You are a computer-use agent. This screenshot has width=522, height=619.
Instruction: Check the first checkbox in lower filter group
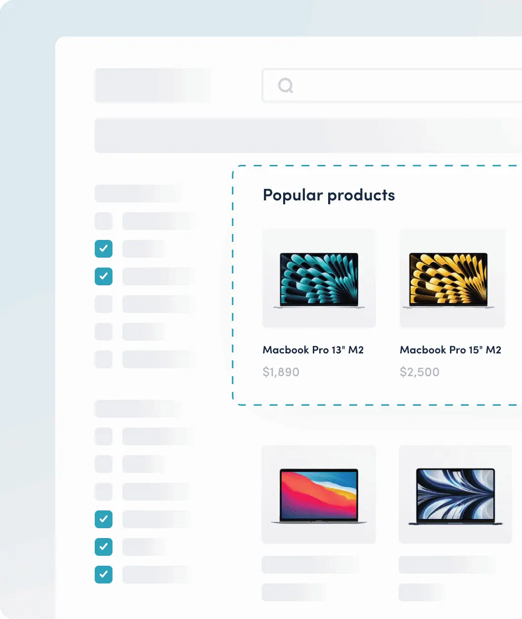click(104, 436)
